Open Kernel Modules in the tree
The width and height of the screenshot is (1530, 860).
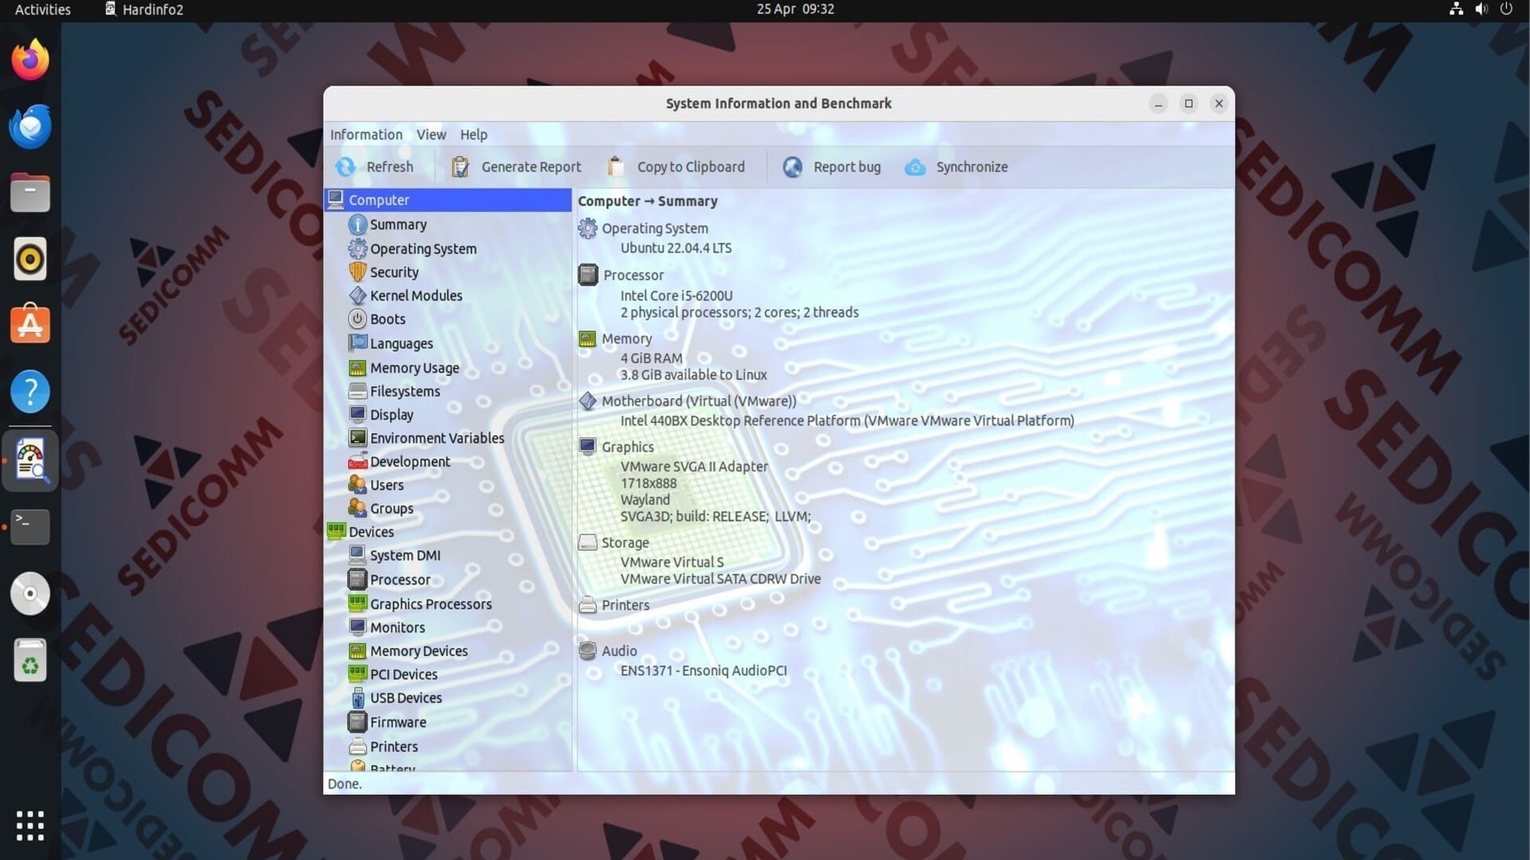(x=415, y=295)
